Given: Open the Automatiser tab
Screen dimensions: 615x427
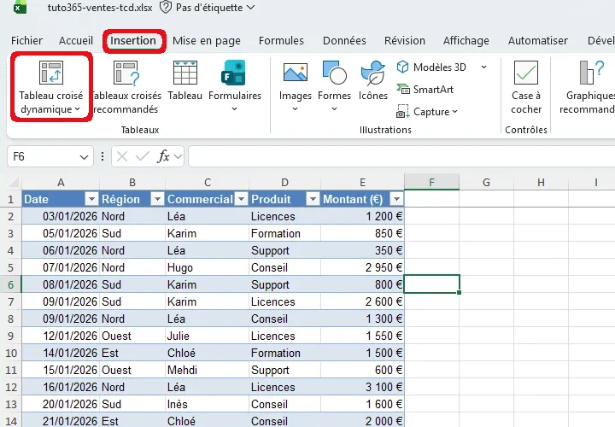Looking at the screenshot, I should click(538, 40).
